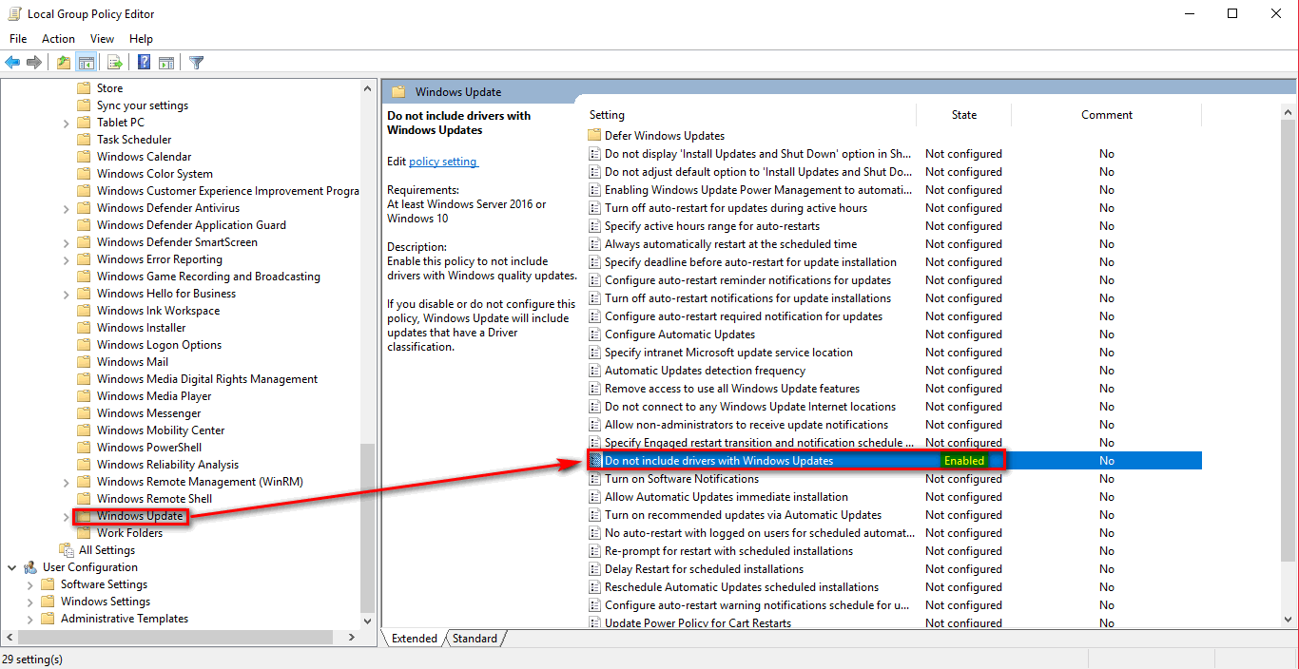The height and width of the screenshot is (669, 1299).
Task: Click the Enabled state cell
Action: pyautogui.click(x=964, y=461)
